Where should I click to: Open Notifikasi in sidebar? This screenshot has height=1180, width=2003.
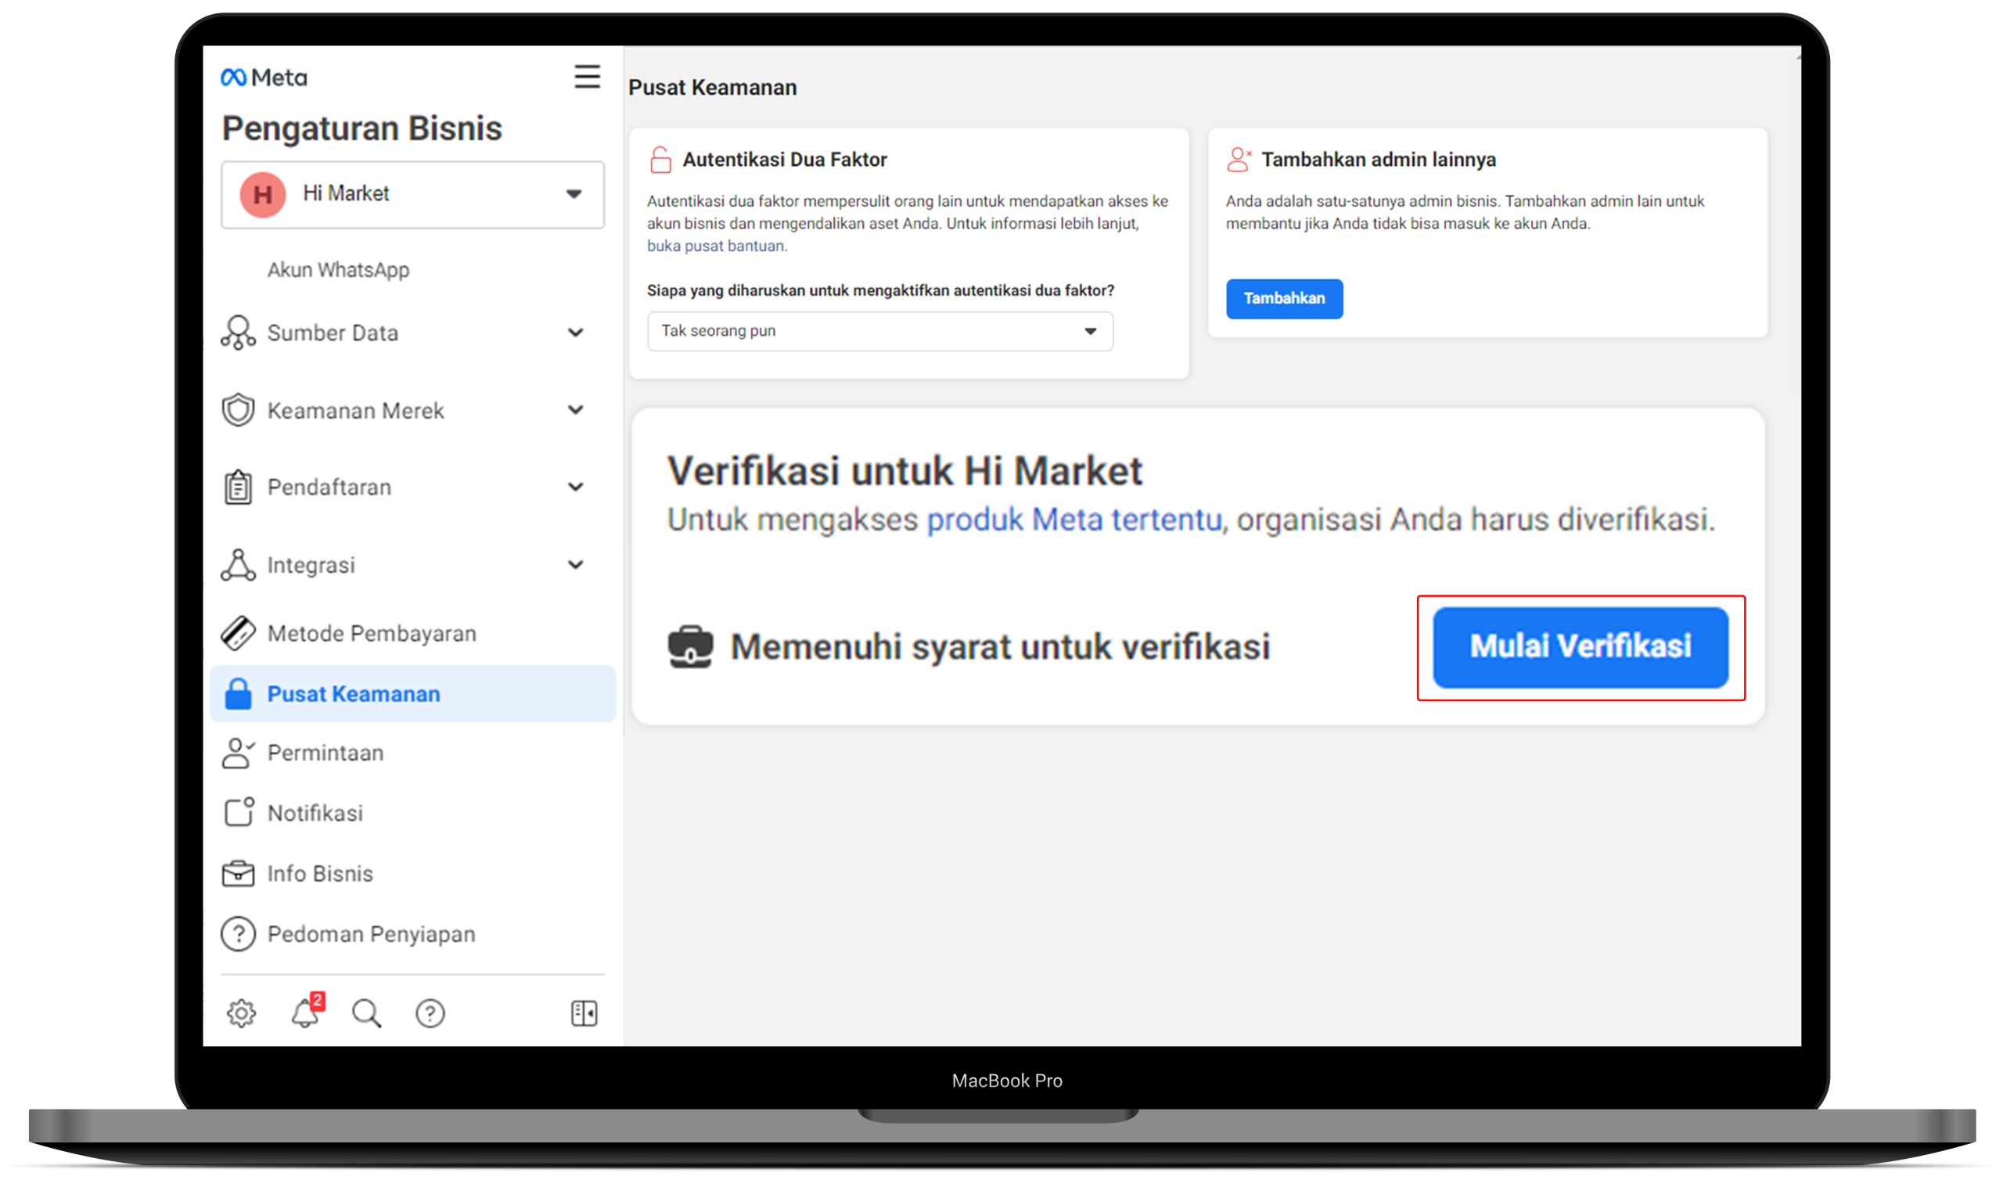[315, 813]
